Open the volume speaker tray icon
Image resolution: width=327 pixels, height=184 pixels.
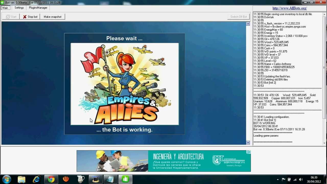301,179
